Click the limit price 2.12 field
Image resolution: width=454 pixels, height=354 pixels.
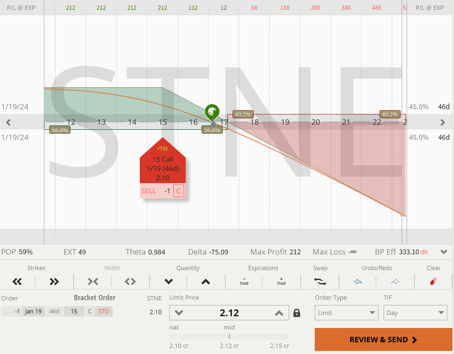point(229,313)
